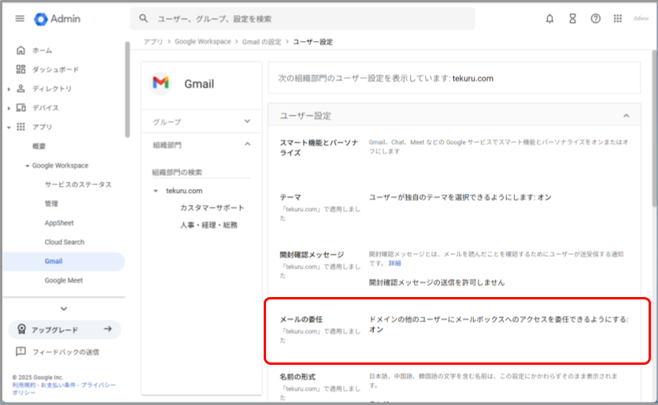Viewport: 658px width, 405px height.
Task: Open the account avatar menu
Action: point(641,18)
